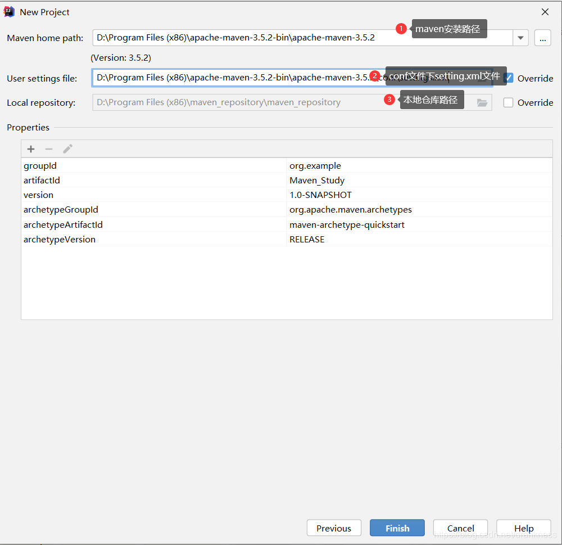The height and width of the screenshot is (545, 562).
Task: Click the Local repository path field
Action: pos(292,102)
